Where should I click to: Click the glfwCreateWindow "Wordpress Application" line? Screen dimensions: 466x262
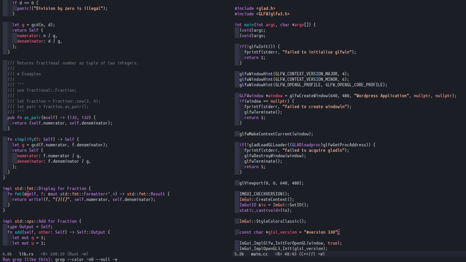[348, 96]
